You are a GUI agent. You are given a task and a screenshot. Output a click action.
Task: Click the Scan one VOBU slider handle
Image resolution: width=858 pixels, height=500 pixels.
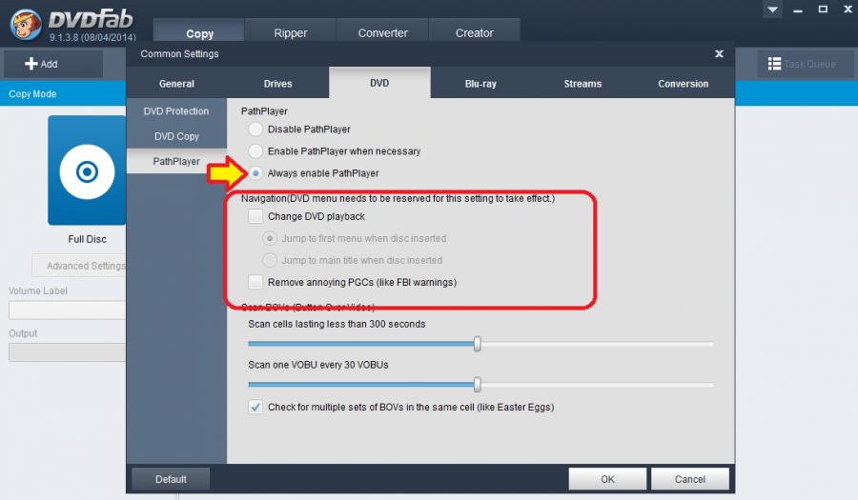(478, 384)
